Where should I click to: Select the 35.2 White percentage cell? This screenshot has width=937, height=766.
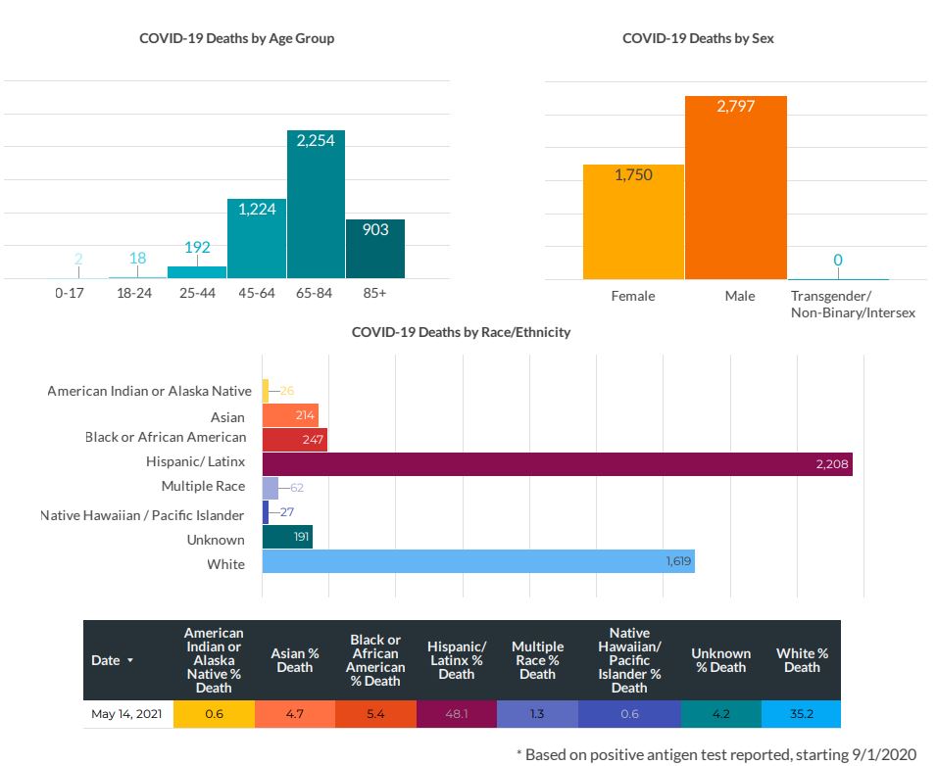[x=802, y=714]
